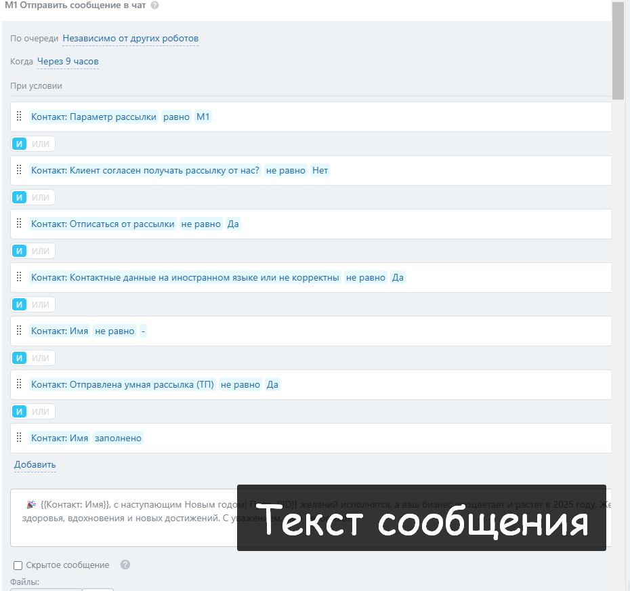Open "не равно" operator for Отписаться condition
The height and width of the screenshot is (591, 630).
[200, 224]
